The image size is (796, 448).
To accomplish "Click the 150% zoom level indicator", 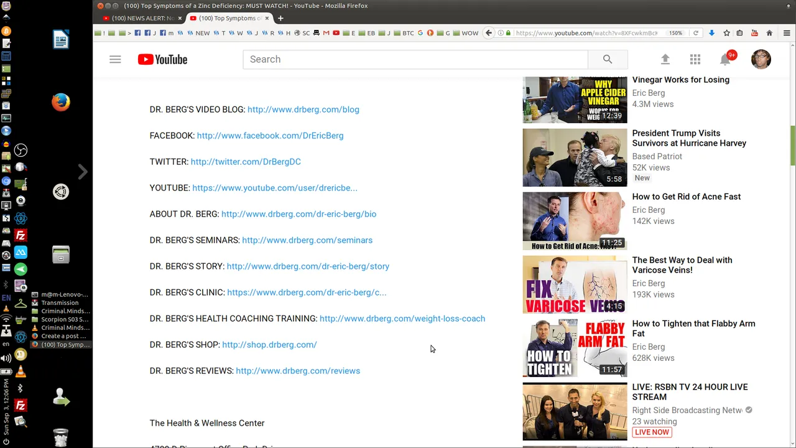I will (675, 33).
